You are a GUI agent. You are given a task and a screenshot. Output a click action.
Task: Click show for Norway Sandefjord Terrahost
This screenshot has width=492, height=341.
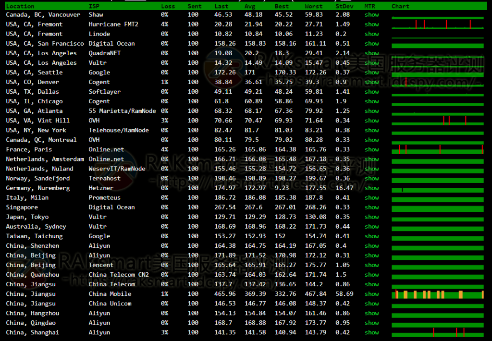coord(371,178)
